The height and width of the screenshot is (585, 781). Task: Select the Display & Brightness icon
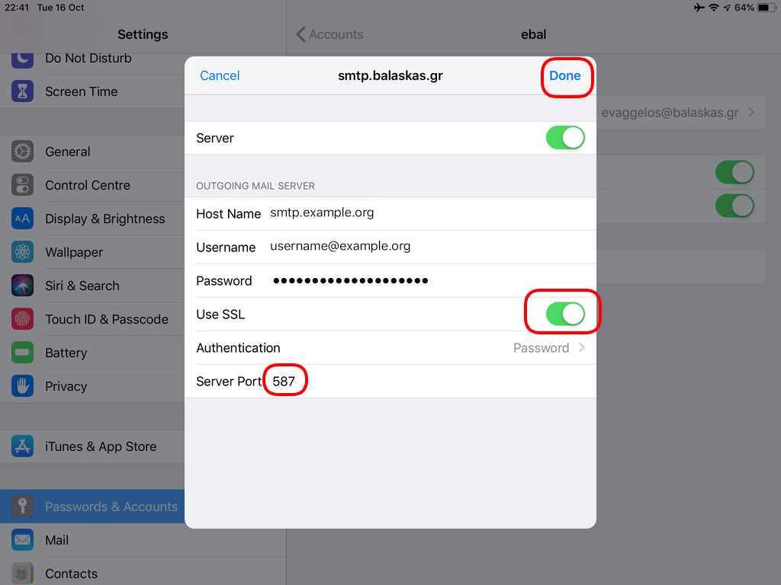22,219
